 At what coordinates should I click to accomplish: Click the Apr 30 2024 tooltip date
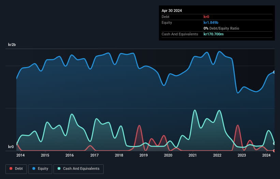point(172,11)
